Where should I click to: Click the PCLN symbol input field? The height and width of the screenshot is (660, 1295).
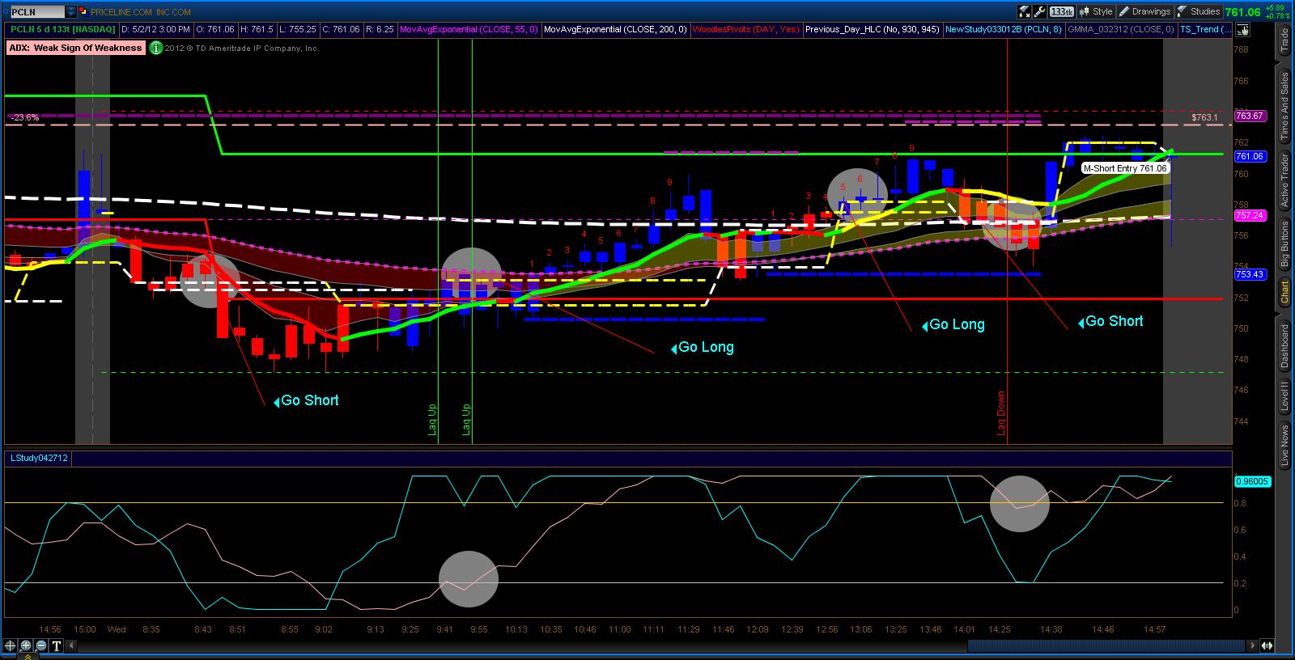click(x=37, y=12)
